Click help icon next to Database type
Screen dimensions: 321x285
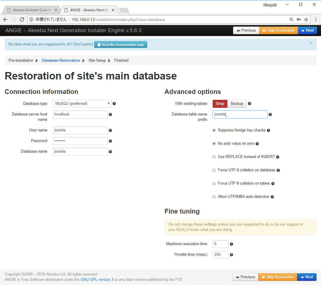click(x=114, y=103)
